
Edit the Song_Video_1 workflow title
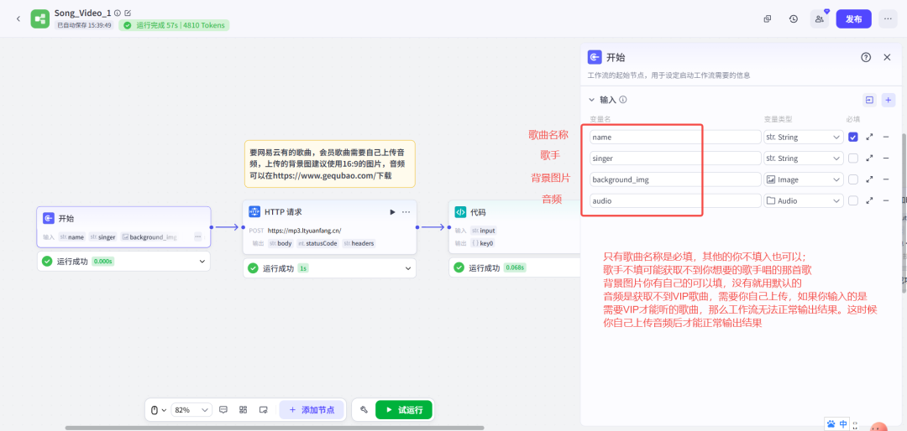(x=128, y=13)
